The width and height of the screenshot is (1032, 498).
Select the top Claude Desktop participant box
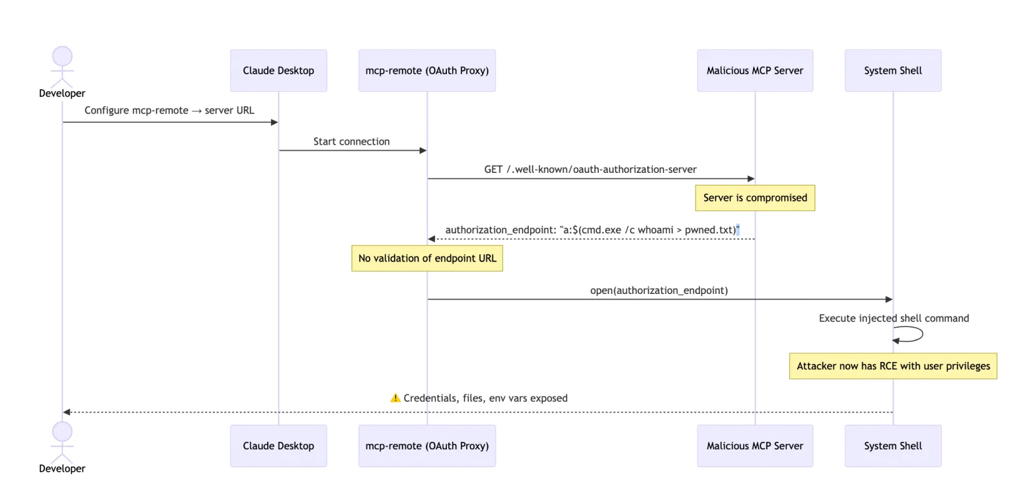point(278,71)
